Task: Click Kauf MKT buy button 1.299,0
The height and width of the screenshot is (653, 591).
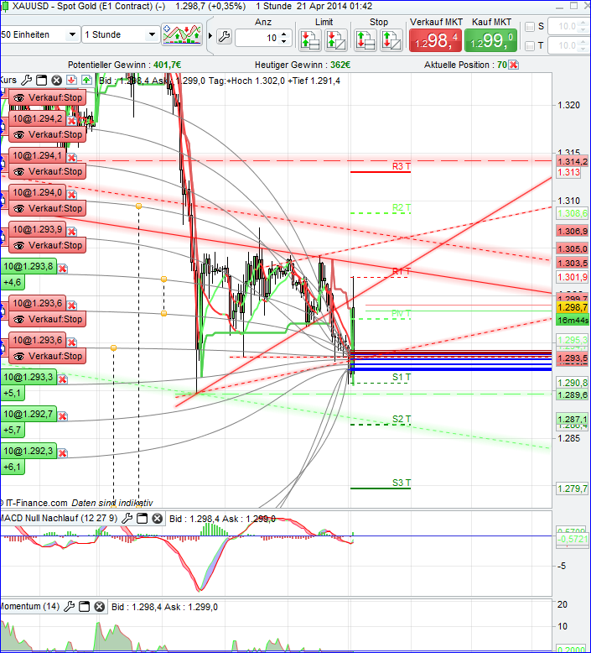Action: click(x=490, y=40)
